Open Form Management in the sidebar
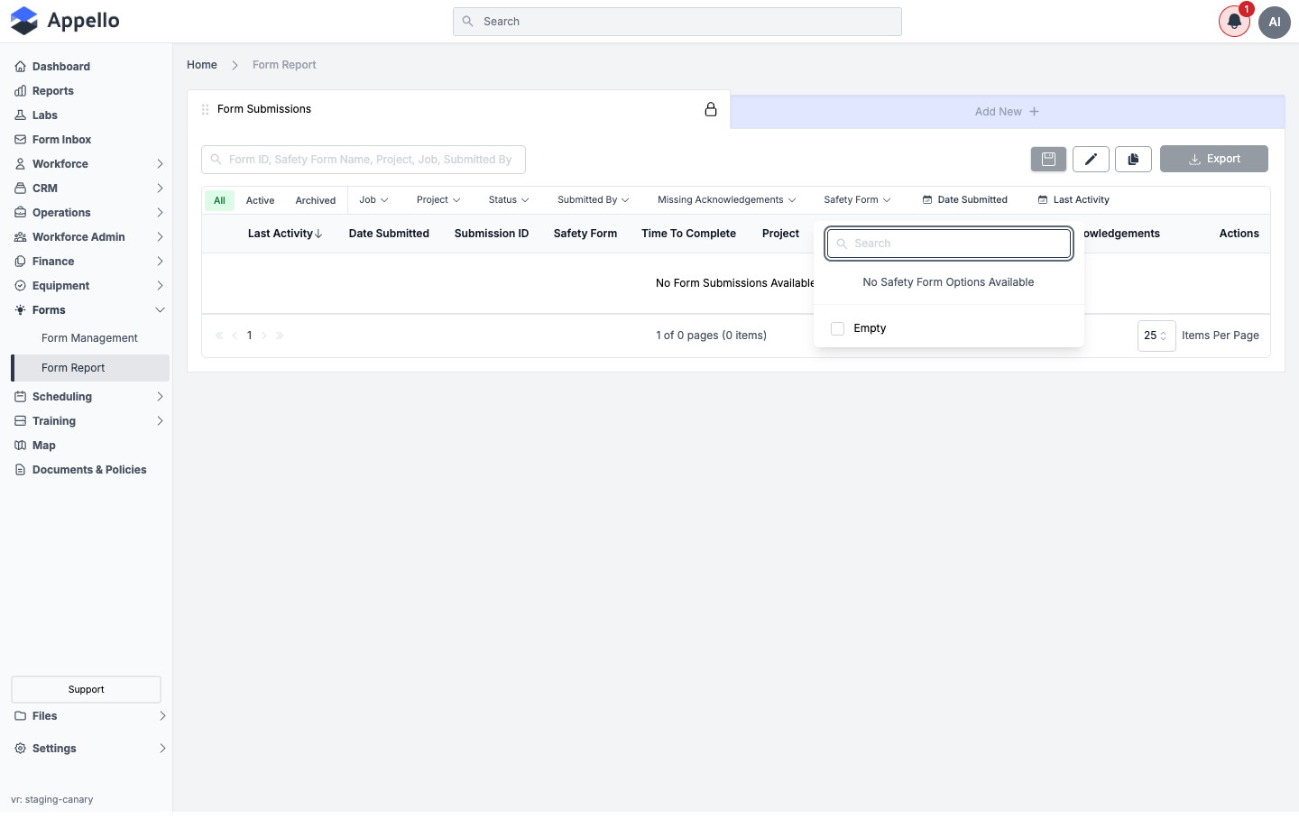 tap(90, 338)
